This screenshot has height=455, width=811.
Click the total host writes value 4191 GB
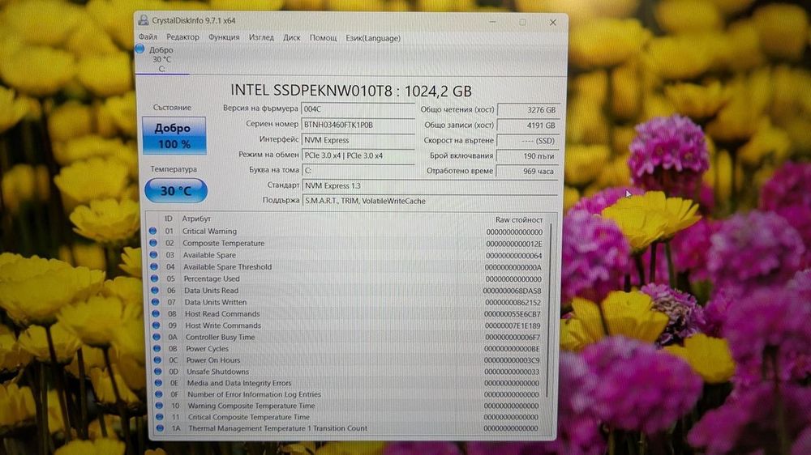point(528,125)
